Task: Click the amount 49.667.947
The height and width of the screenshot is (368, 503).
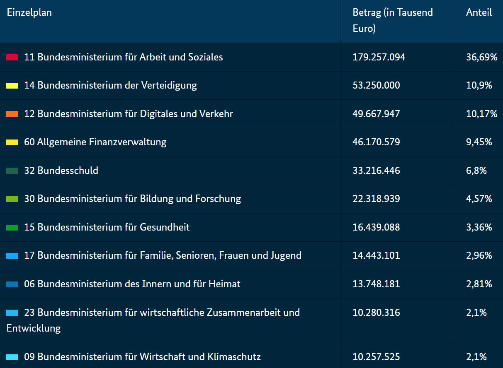Action: tap(377, 114)
